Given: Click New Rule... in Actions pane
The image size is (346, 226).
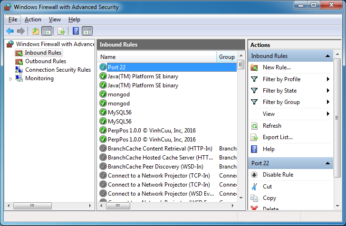Looking at the screenshot, I should (277, 67).
